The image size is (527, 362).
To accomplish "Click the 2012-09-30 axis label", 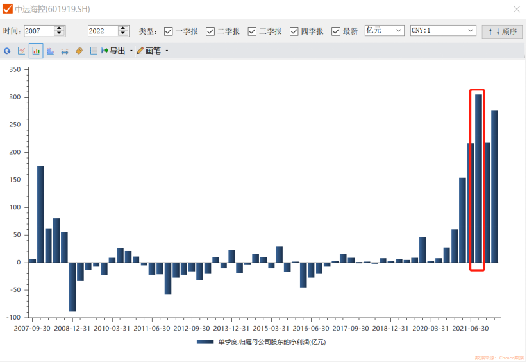I will coord(192,329).
